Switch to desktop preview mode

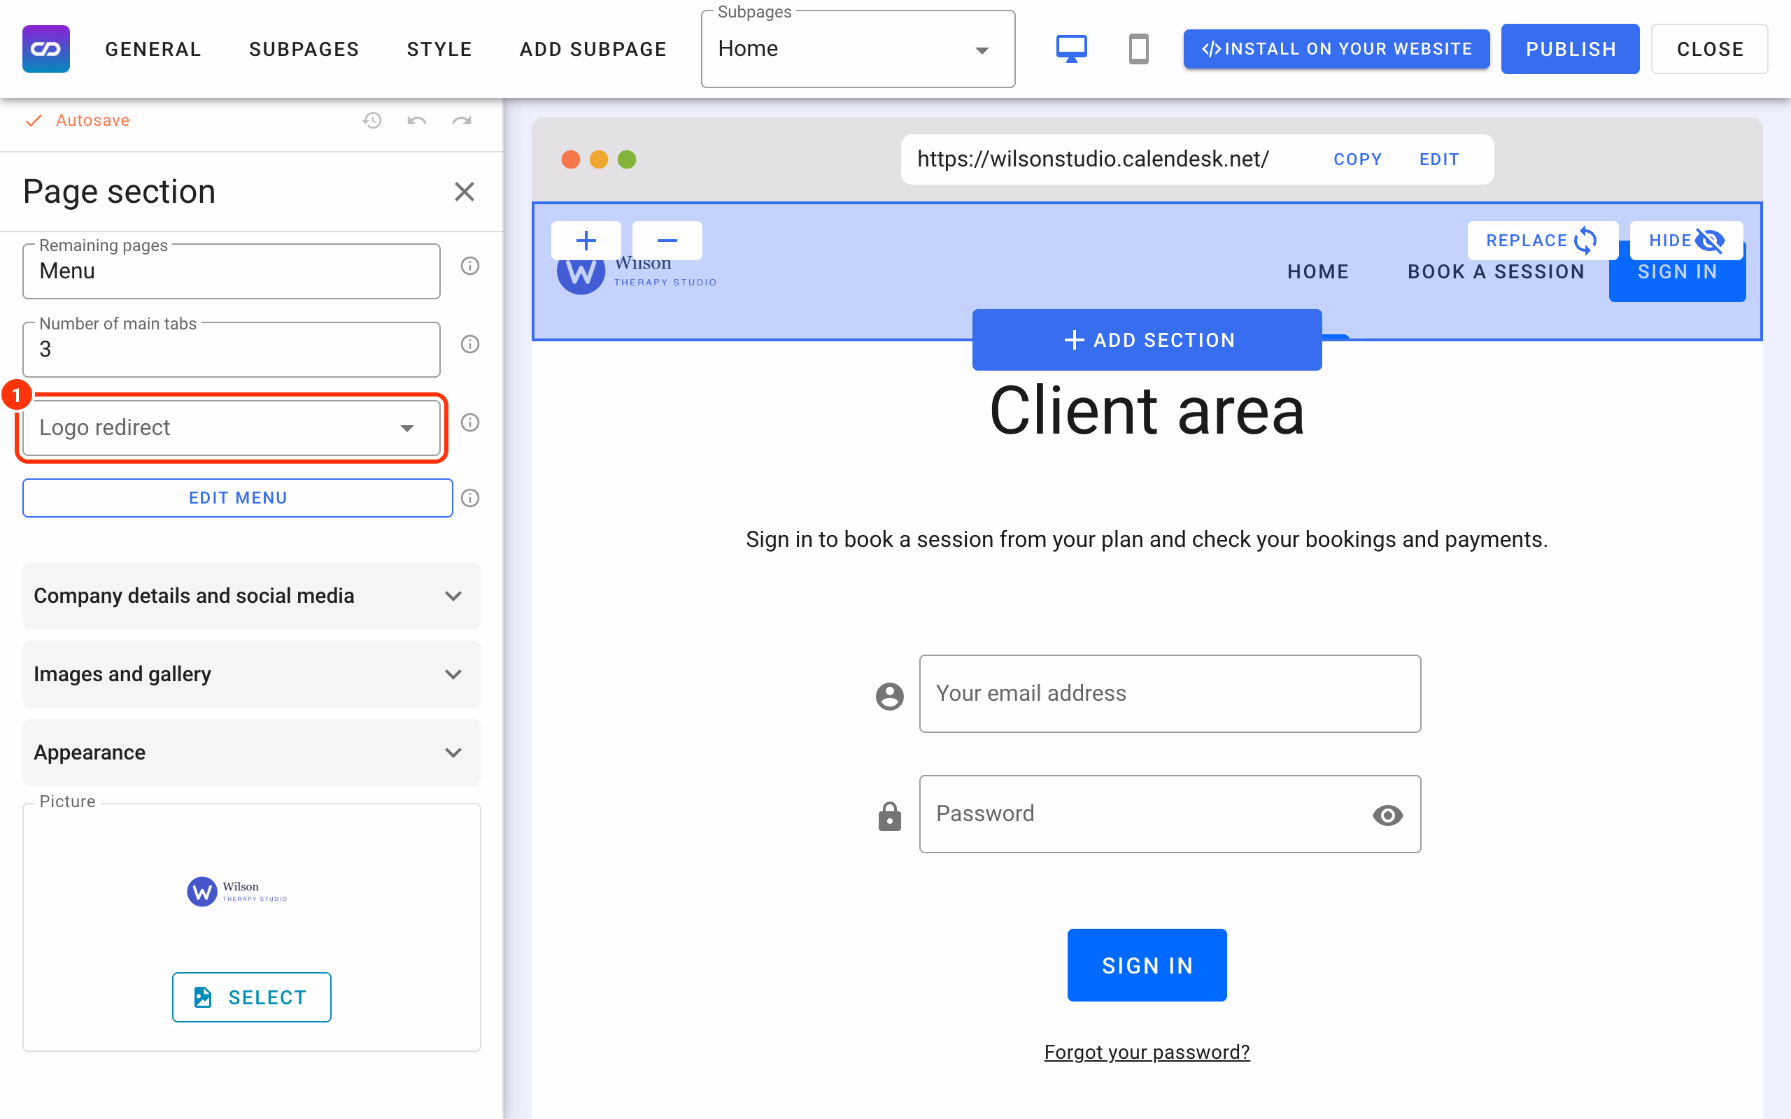click(x=1071, y=49)
